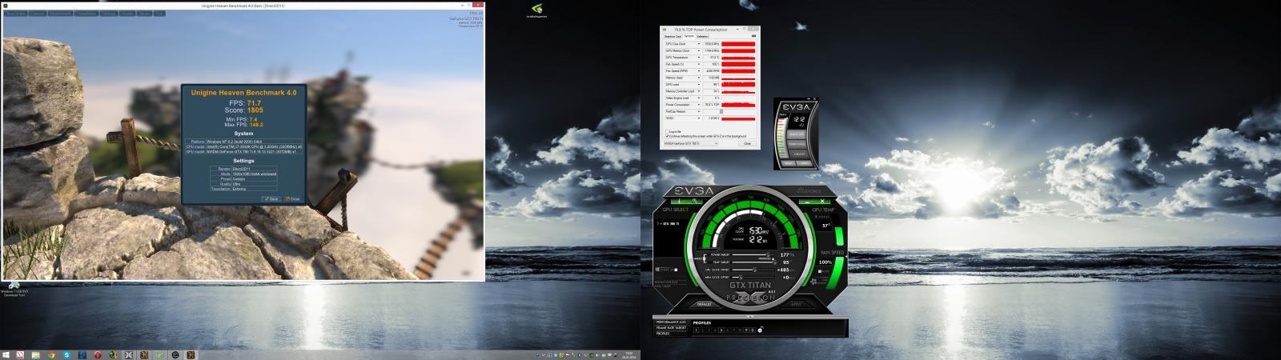1281x360 pixels.
Task: Click Precision X info icon
Action: [679, 201]
